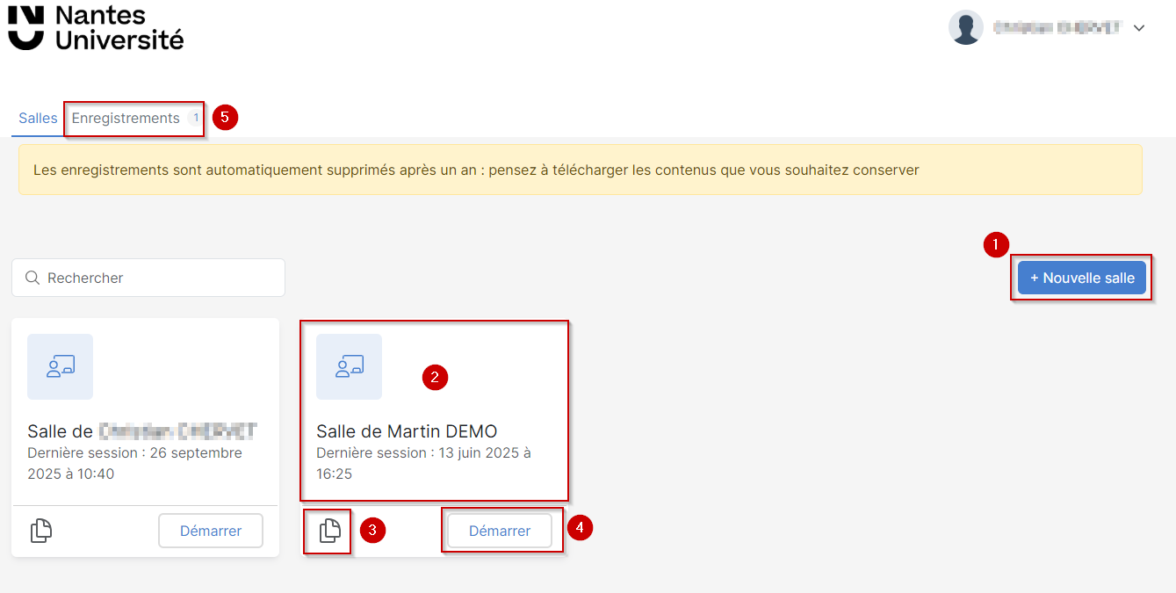
Task: Click the magnifying glass search icon
Action: coord(32,278)
